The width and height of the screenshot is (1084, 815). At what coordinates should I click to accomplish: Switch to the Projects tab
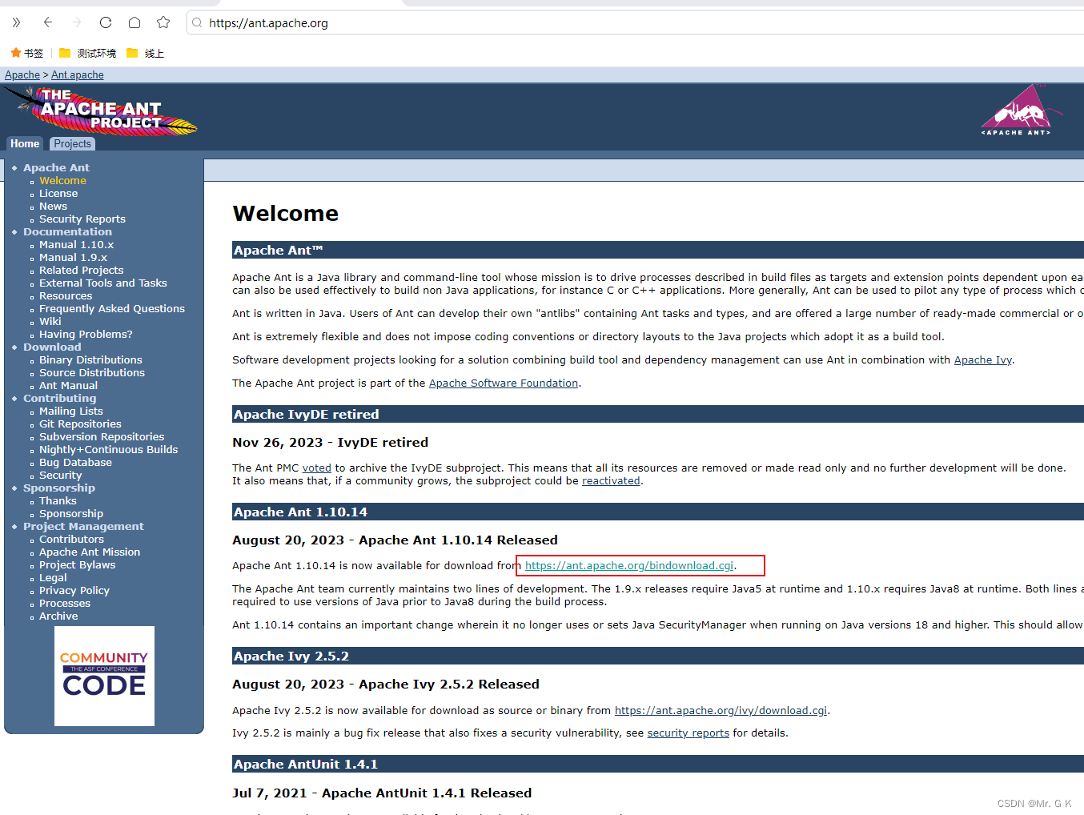72,144
